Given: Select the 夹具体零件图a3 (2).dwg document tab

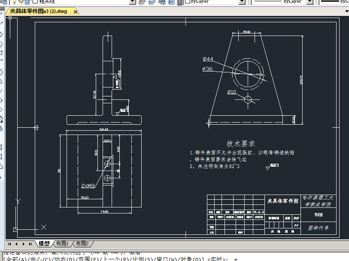Looking at the screenshot, I should click(39, 12).
